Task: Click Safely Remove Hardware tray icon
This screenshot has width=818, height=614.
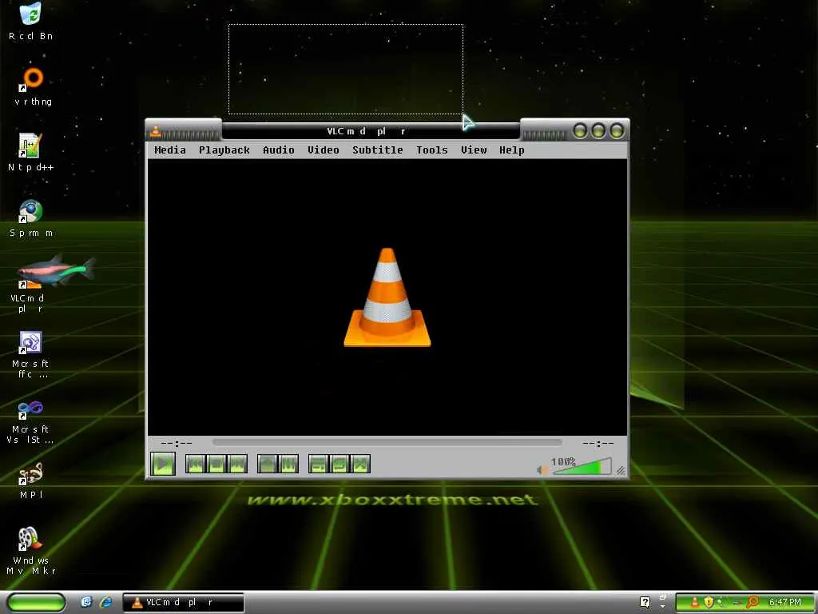Action: tap(722, 602)
